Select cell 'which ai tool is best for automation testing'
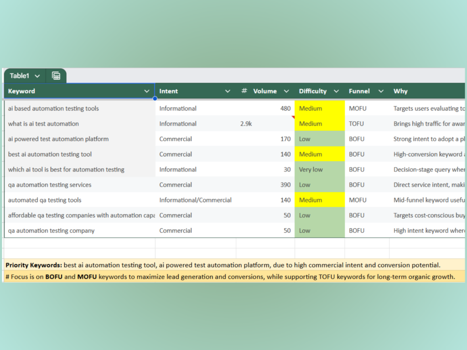The image size is (467, 350). click(x=80, y=170)
